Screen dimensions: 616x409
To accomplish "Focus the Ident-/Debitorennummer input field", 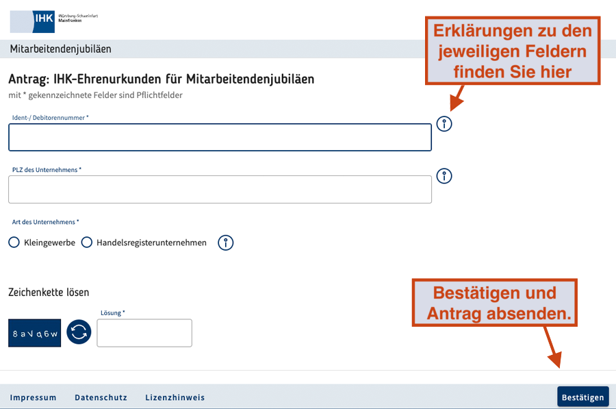I will pos(220,137).
